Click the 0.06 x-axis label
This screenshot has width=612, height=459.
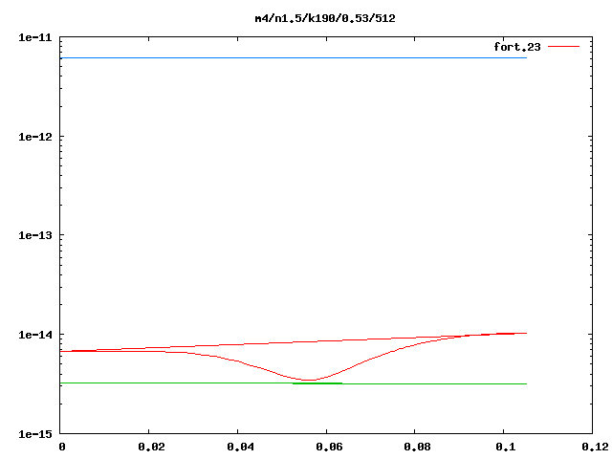pos(329,447)
